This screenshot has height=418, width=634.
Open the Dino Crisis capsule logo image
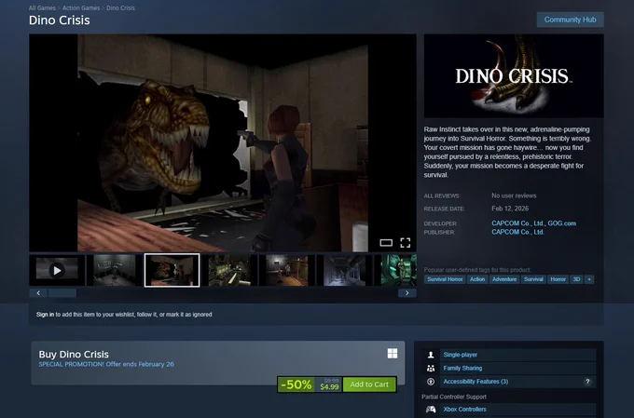pyautogui.click(x=514, y=76)
